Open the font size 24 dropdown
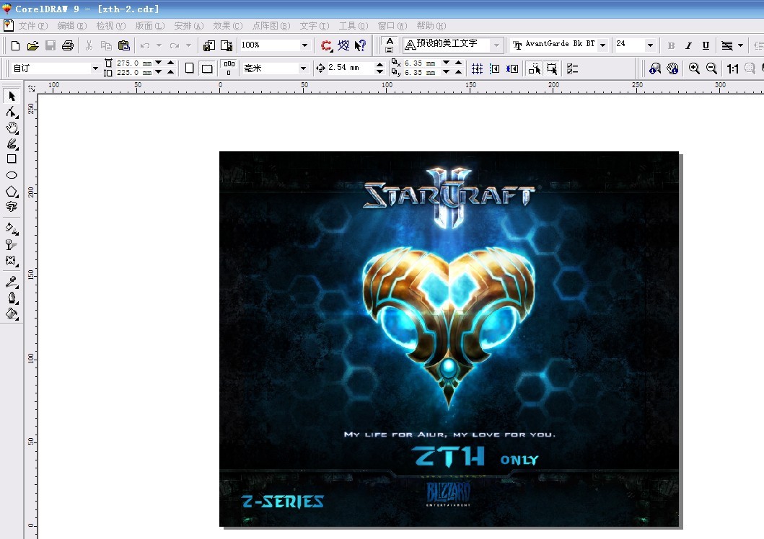764x539 pixels. [x=650, y=45]
